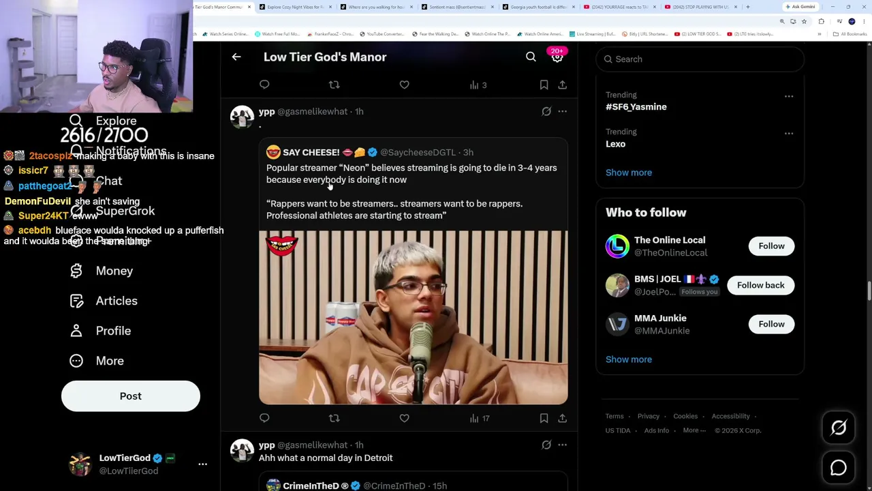
Task: Open the Lexo trending topic
Action: pos(616,144)
